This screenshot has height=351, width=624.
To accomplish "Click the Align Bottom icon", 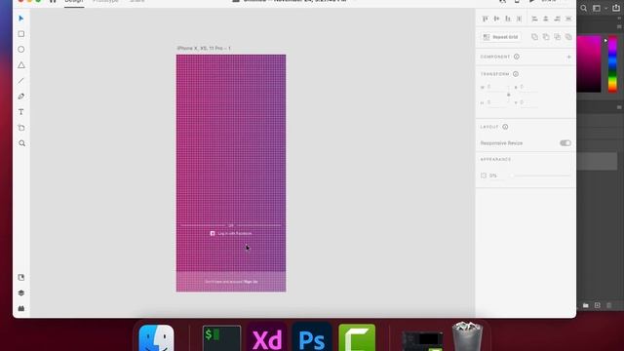I will coord(508,19).
